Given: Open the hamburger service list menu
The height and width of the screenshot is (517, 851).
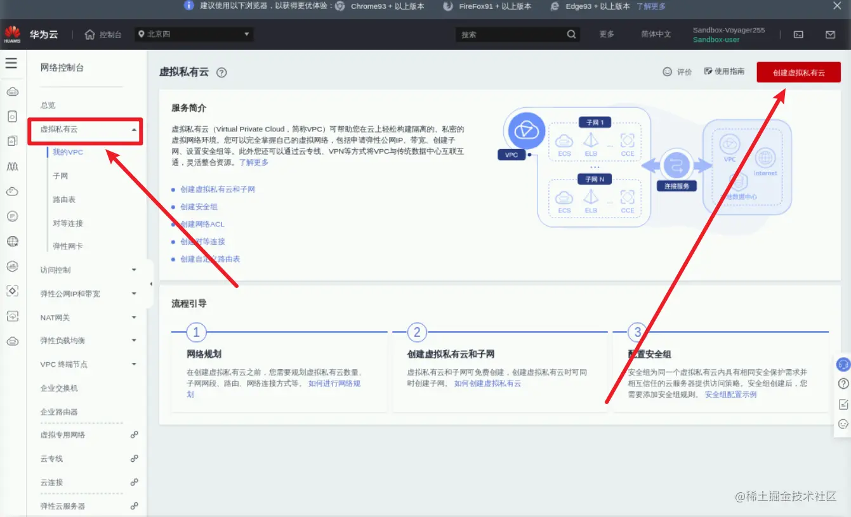Looking at the screenshot, I should (x=11, y=63).
